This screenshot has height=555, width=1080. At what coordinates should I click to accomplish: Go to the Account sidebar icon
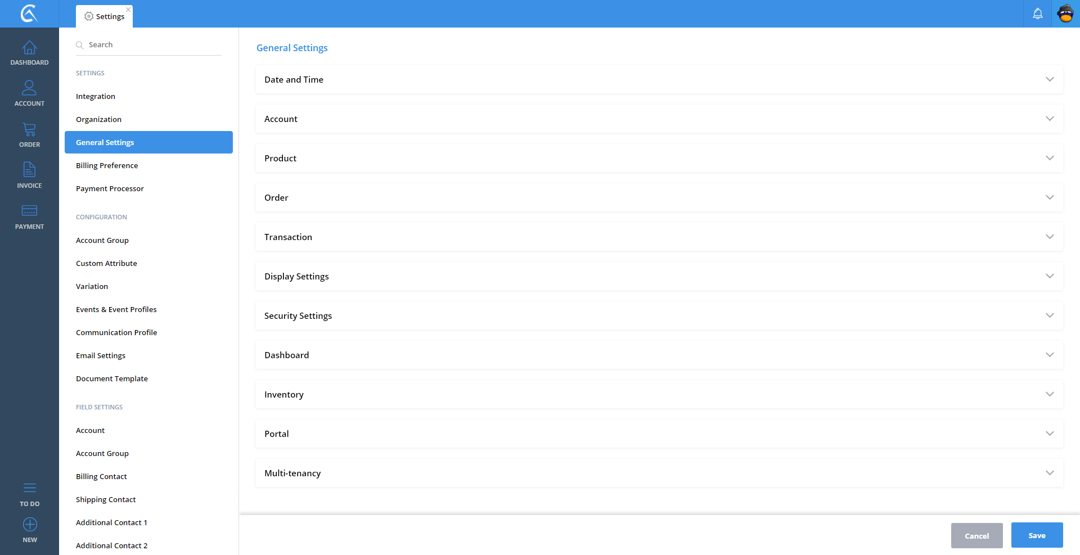pyautogui.click(x=29, y=93)
